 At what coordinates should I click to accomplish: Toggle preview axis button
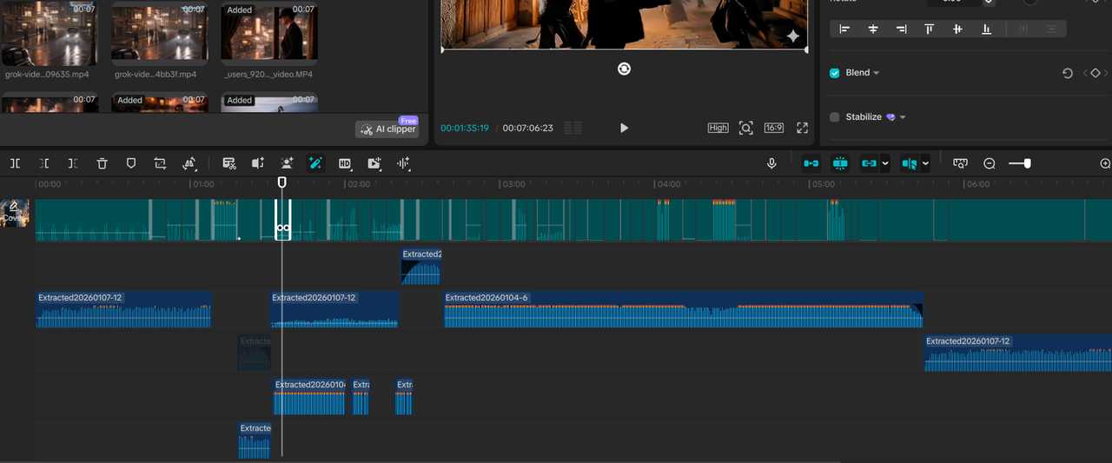(910, 163)
